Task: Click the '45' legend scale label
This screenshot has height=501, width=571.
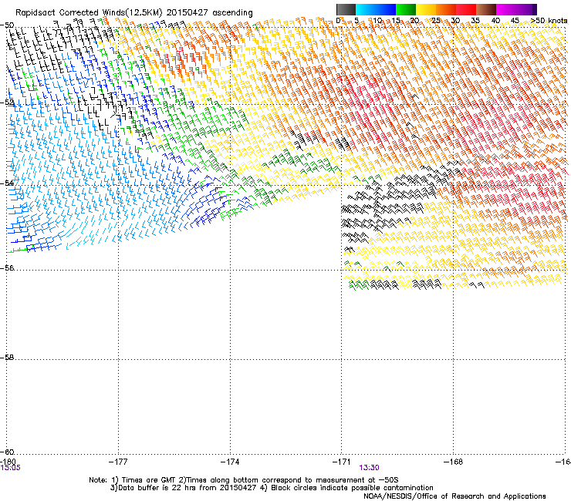Action: click(x=515, y=21)
